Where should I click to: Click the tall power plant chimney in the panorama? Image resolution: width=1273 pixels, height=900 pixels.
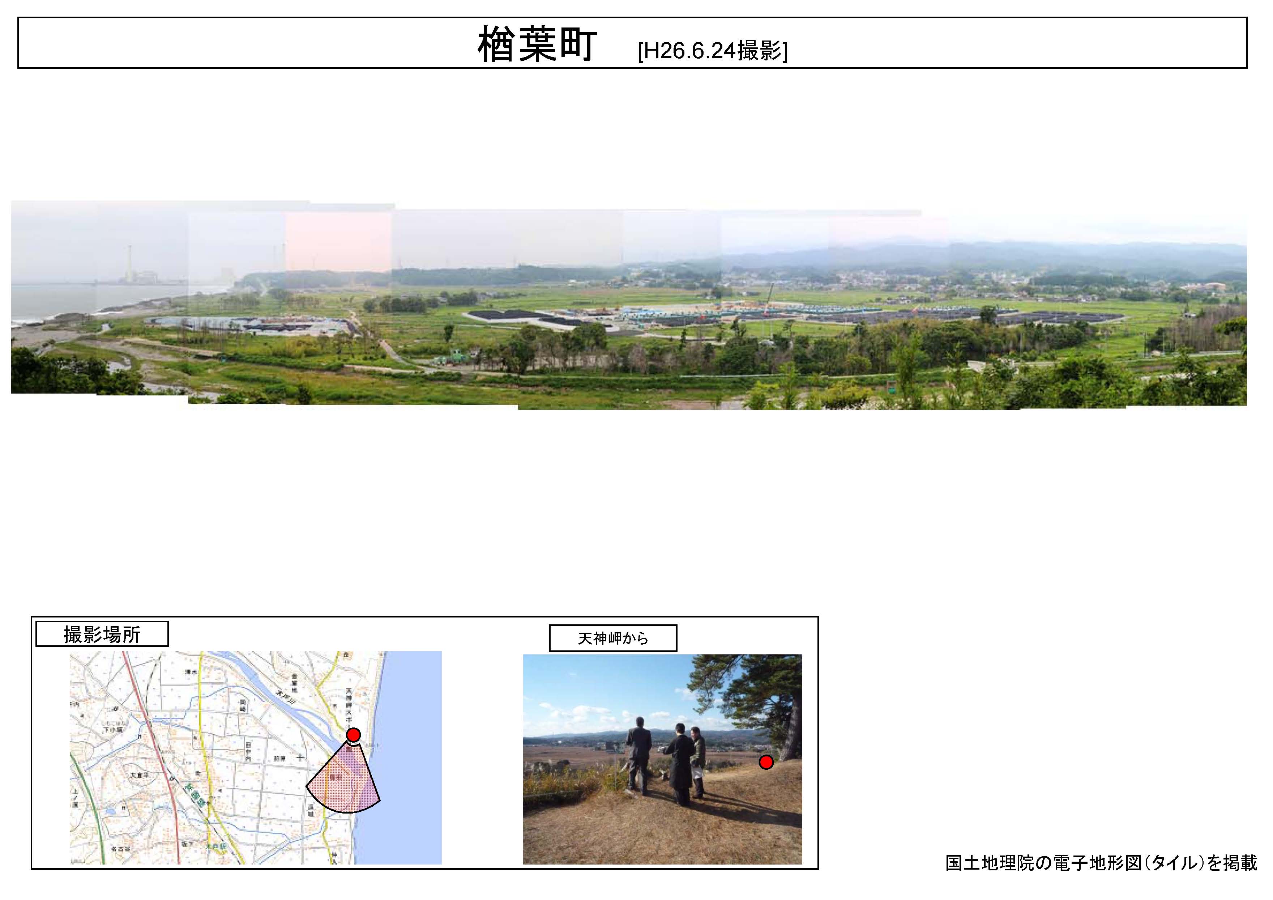tap(129, 263)
